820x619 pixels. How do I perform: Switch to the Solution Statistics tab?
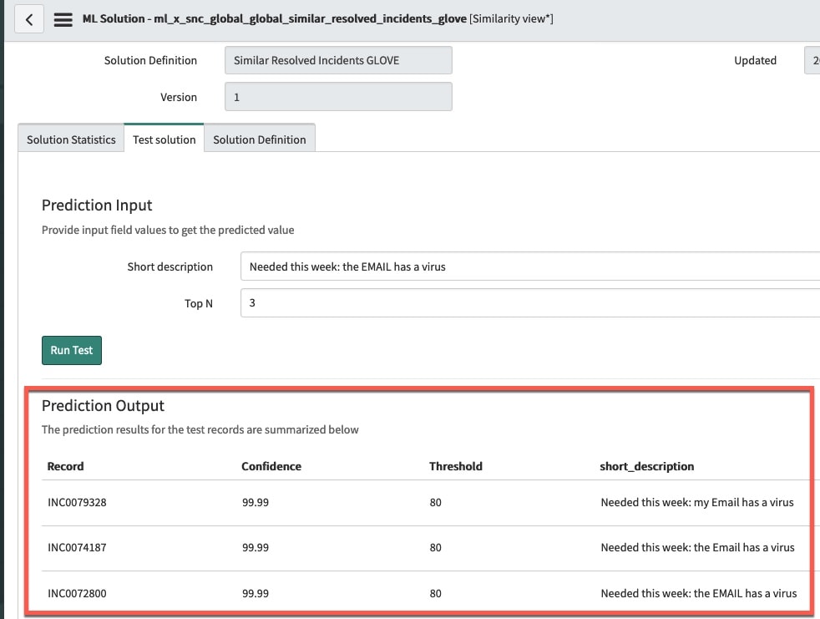tap(69, 139)
